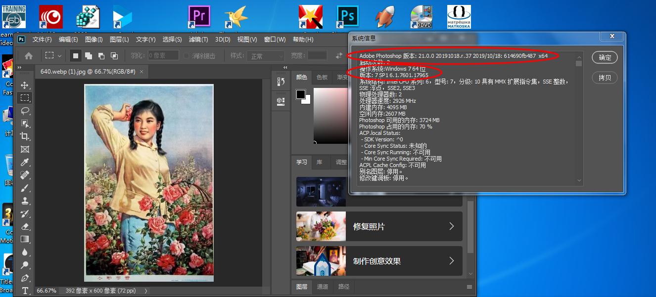This screenshot has height=297, width=656.
Task: Select the Eraser tool
Action: (25, 226)
